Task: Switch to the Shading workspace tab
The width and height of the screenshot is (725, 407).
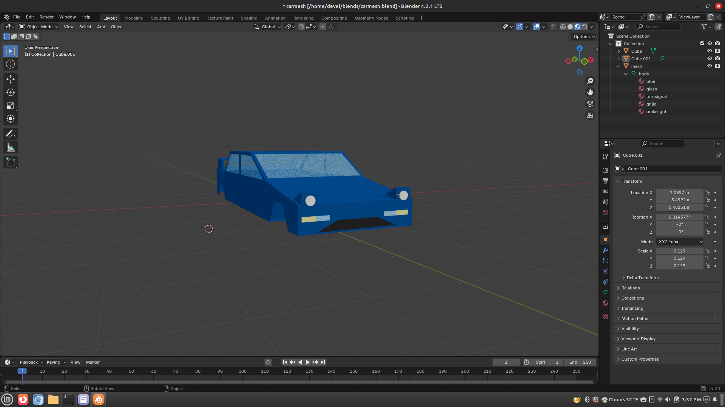Action: pyautogui.click(x=249, y=18)
